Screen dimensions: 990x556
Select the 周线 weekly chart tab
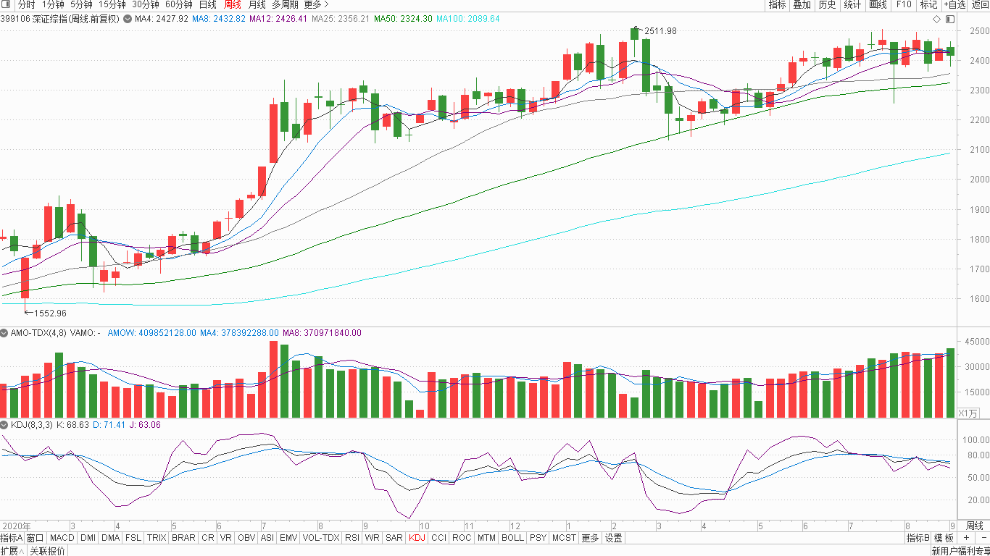click(x=233, y=4)
